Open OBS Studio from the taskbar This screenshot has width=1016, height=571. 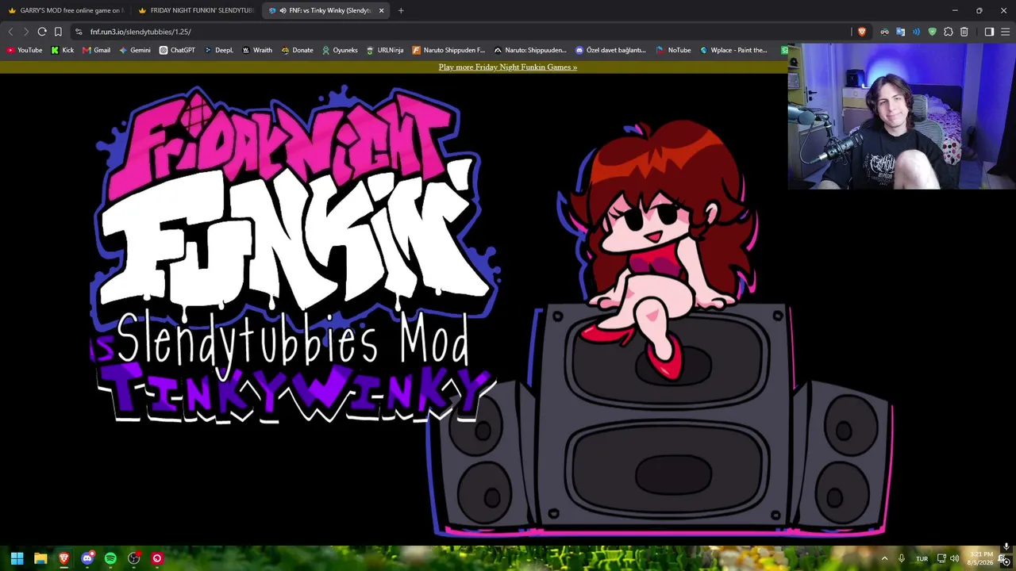pos(134,558)
